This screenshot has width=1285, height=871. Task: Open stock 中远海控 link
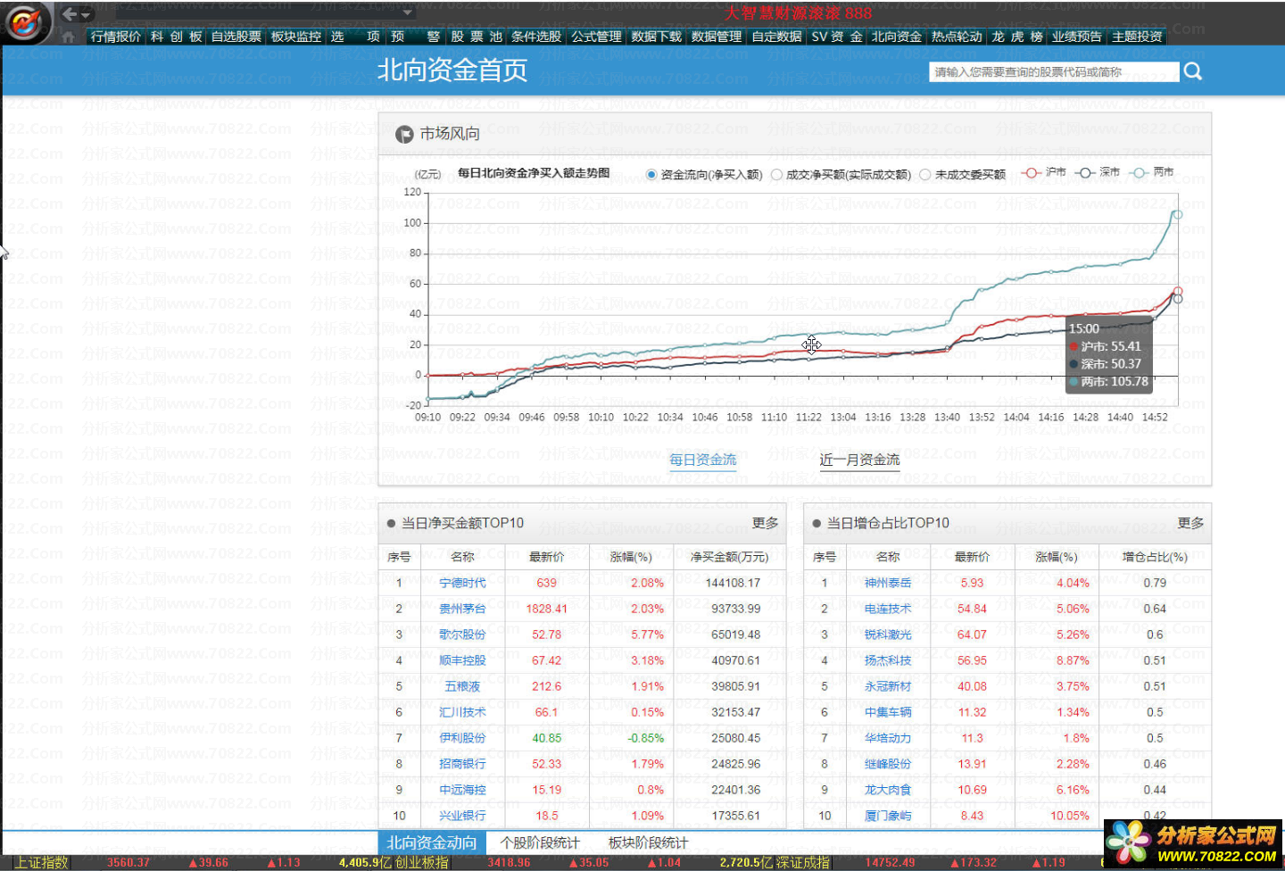(x=462, y=790)
